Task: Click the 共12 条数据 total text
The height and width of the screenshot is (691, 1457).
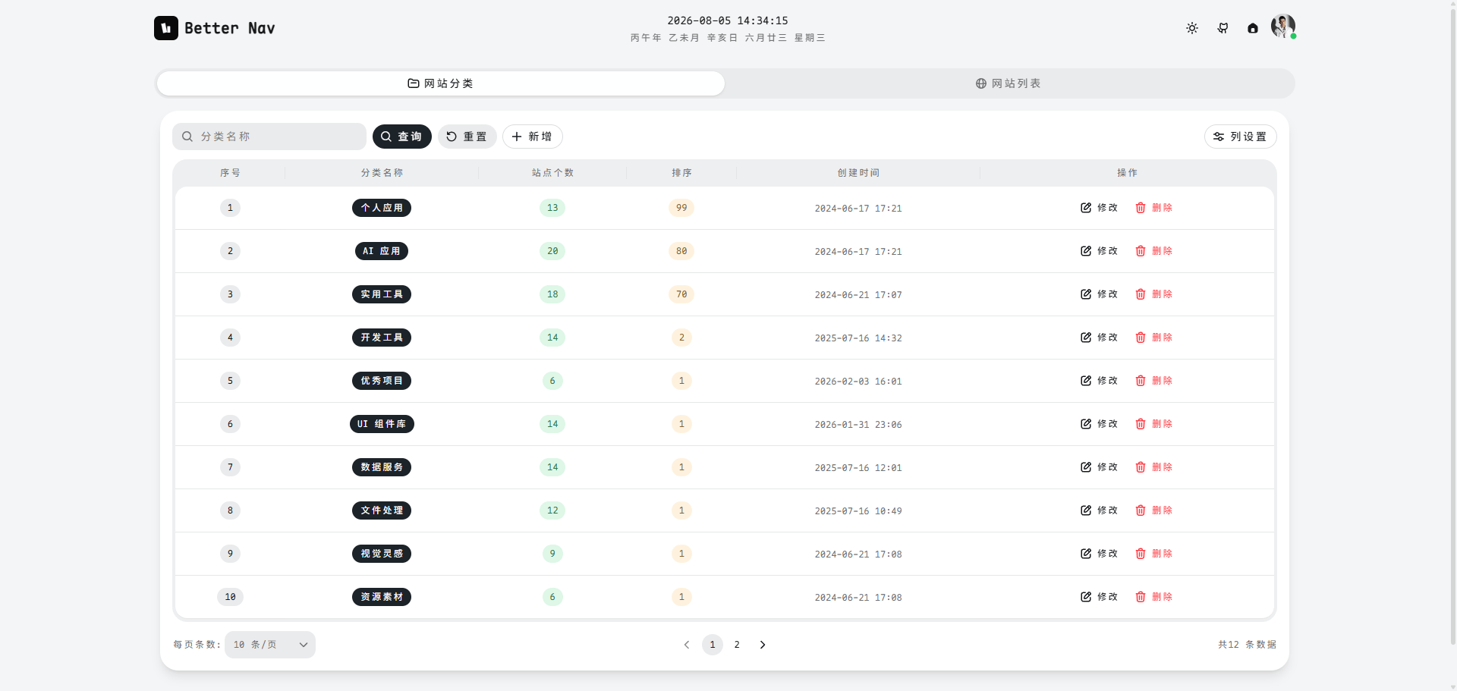Action: click(1247, 645)
